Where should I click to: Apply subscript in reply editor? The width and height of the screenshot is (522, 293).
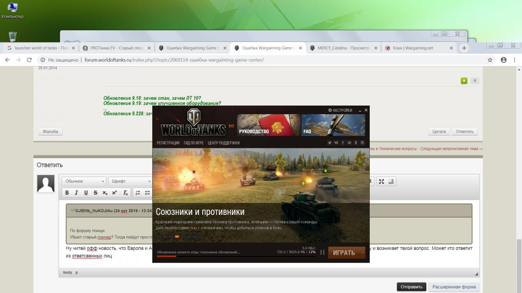tap(105, 193)
